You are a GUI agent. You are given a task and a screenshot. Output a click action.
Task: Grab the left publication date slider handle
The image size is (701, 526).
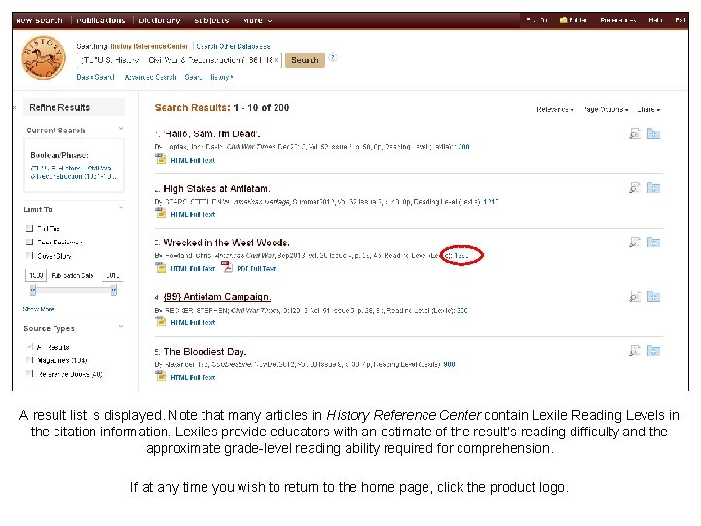(33, 290)
